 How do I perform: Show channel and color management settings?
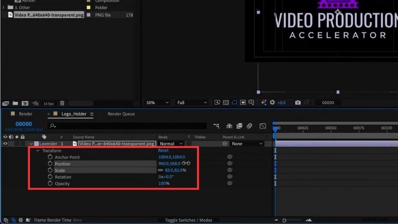[x=264, y=103]
